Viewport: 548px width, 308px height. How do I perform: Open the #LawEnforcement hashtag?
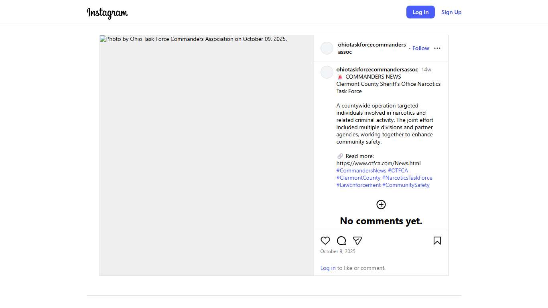(358, 185)
